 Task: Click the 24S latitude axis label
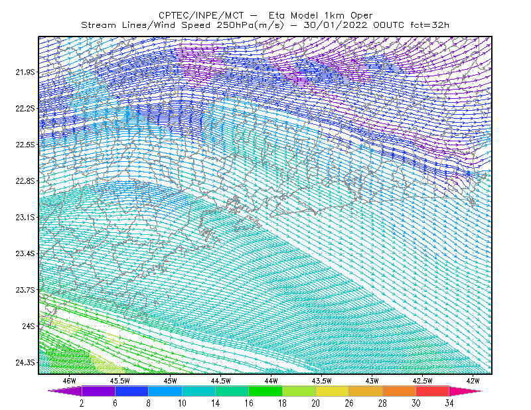[29, 326]
